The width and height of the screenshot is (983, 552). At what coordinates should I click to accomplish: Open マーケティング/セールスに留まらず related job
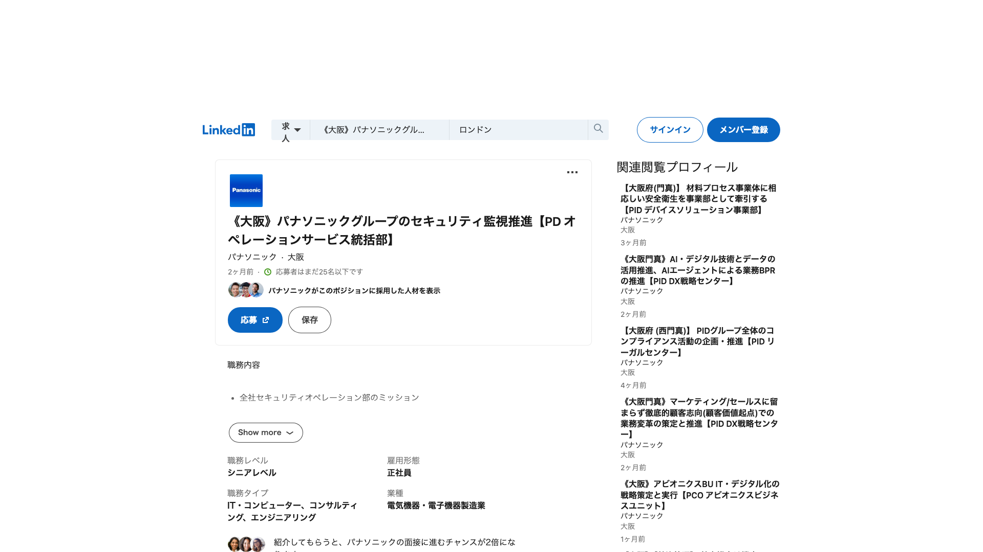coord(699,418)
